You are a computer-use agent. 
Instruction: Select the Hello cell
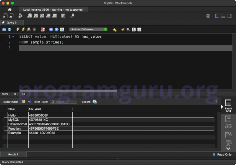[18, 115]
